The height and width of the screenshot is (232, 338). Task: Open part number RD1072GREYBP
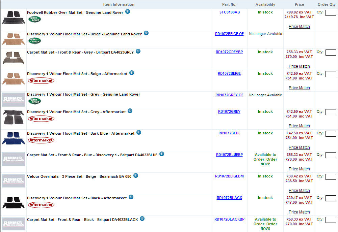point(229,52)
